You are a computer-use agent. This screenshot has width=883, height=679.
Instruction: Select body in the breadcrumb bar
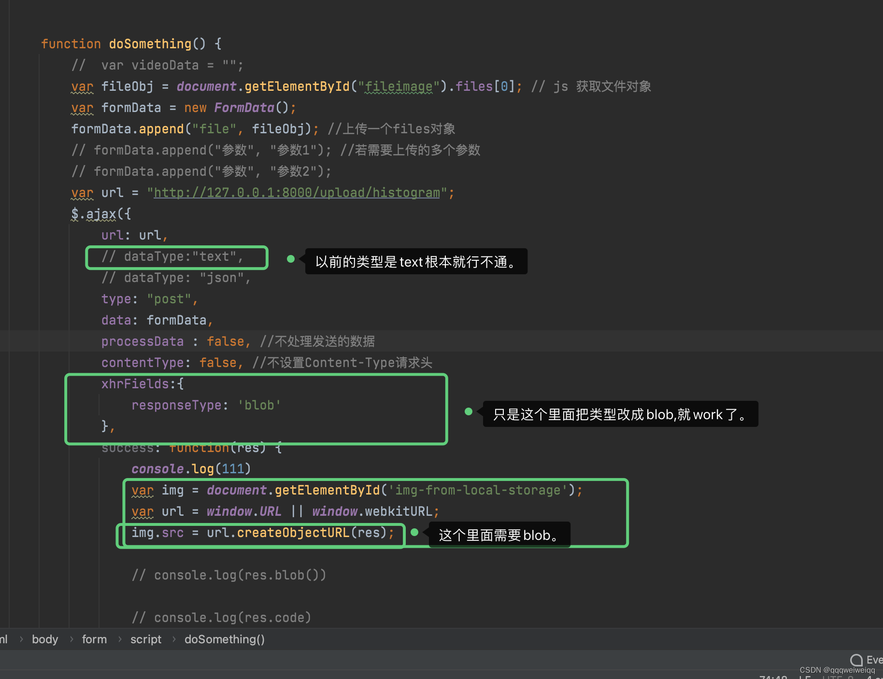(x=45, y=639)
